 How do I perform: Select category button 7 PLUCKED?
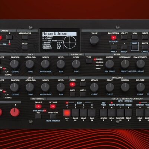[x=120, y=113]
